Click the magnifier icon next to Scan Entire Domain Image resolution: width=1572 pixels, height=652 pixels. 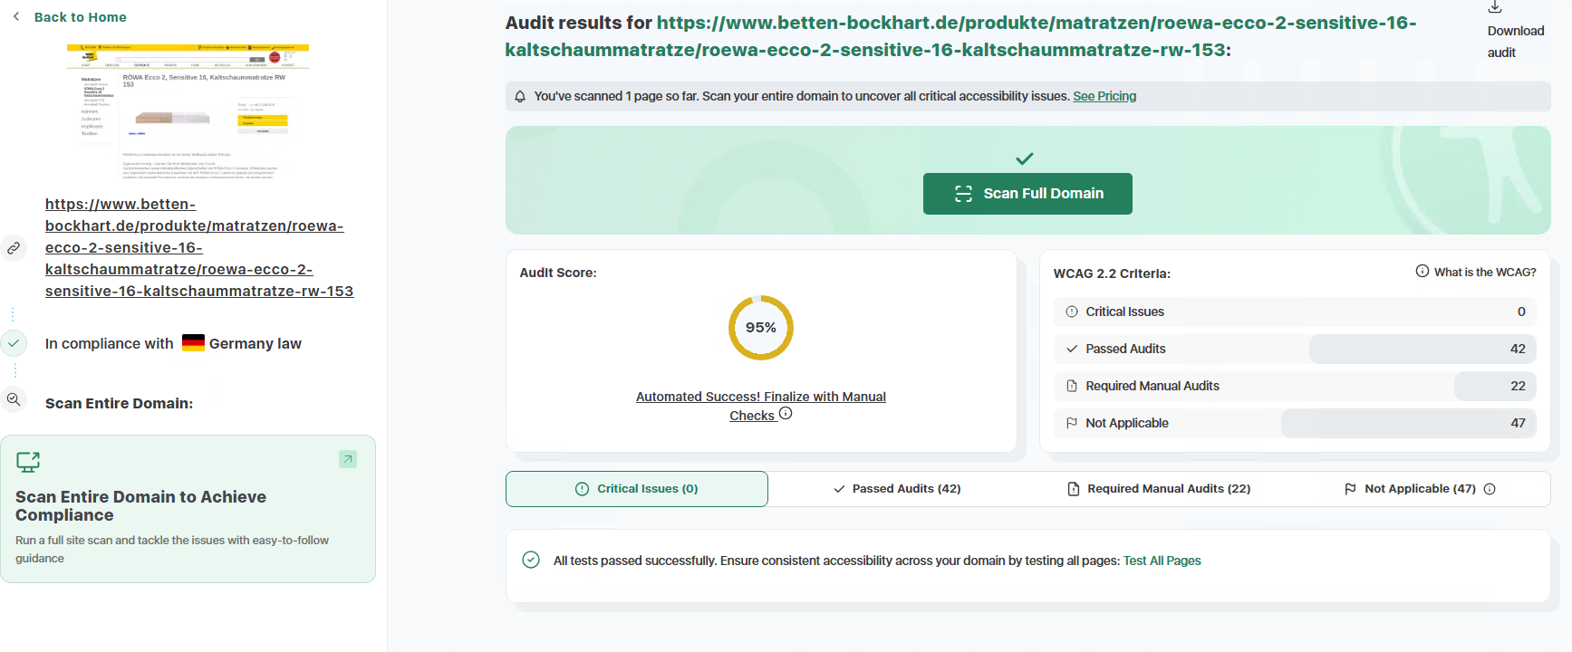[x=14, y=399]
